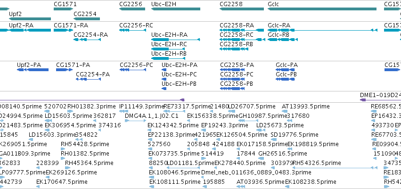Screen dimensions: 401x189
Task: Click the Upf2 gene feature
Action: [30, 19]
